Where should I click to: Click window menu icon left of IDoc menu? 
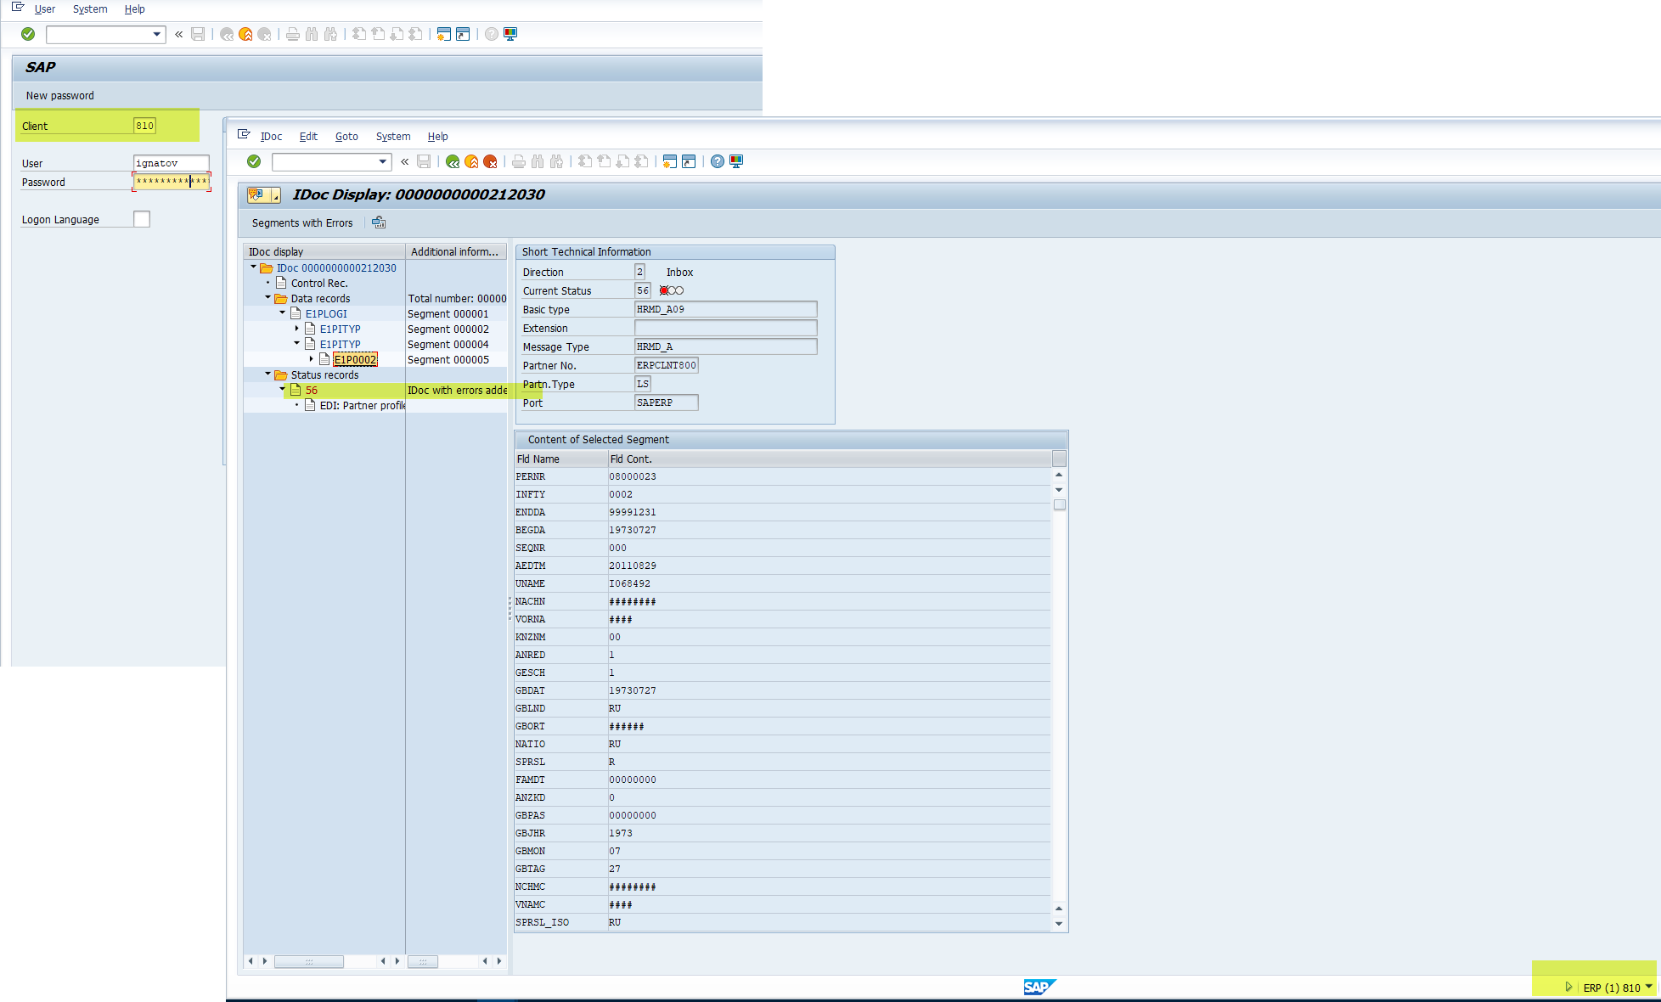(244, 135)
